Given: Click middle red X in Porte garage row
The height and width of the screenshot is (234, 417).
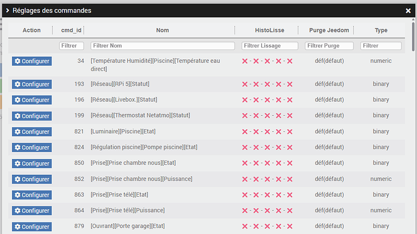Looking at the screenshot, I should 267,226.
